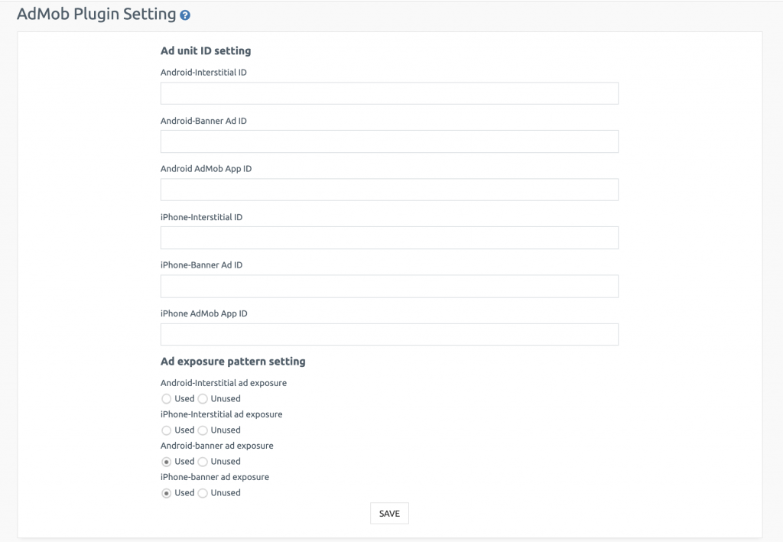Enable Used for iPhone-Interstitial ad exposure
Screen dimensions: 783x542
166,430
